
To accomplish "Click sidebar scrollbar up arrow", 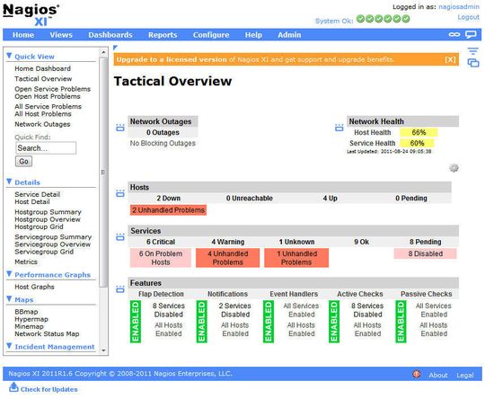I will click(103, 52).
